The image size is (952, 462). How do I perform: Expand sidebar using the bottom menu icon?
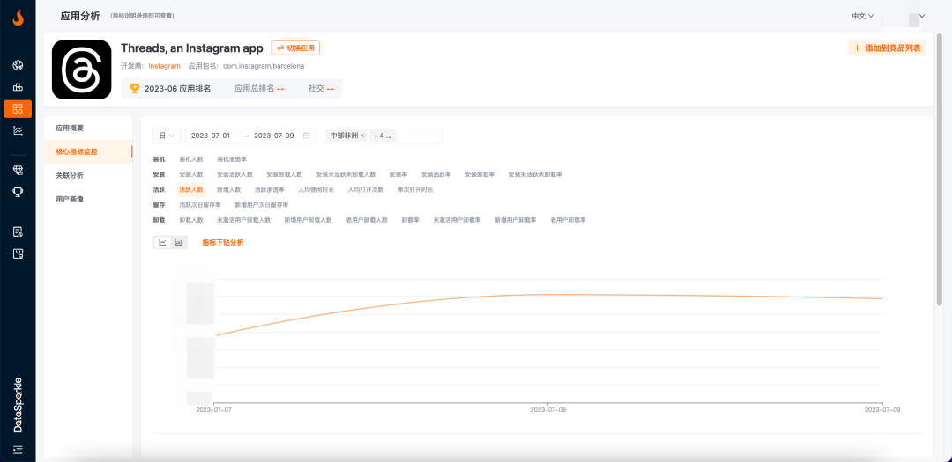[x=18, y=449]
